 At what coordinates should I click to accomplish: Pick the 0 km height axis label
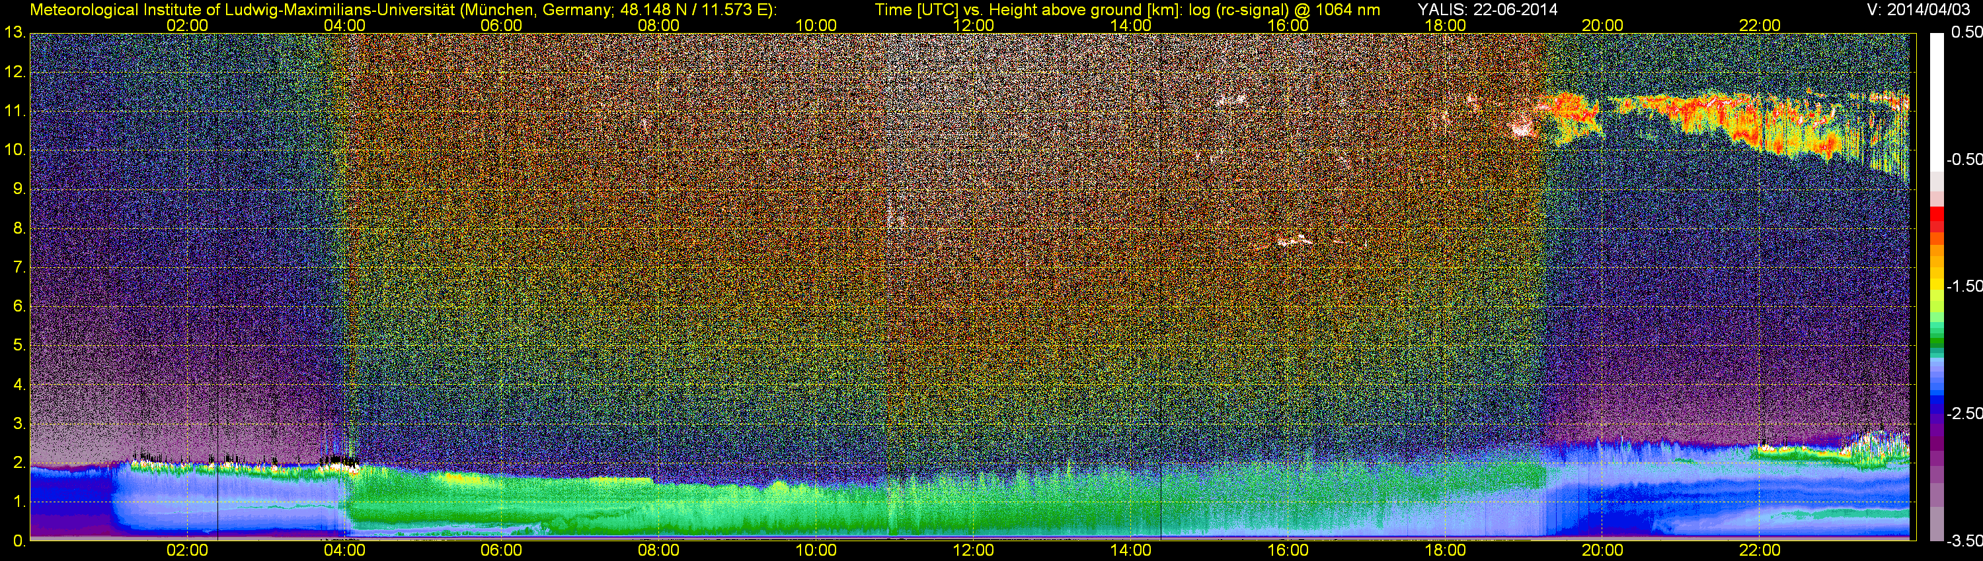click(x=19, y=541)
